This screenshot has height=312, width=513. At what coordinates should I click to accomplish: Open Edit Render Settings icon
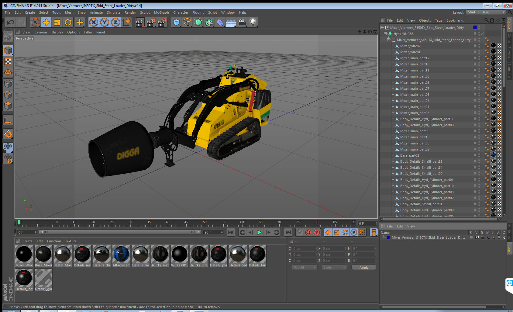point(162,22)
